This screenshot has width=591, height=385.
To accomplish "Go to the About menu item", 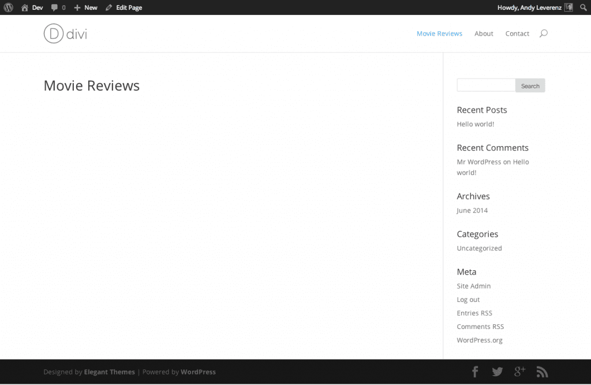I will point(484,33).
